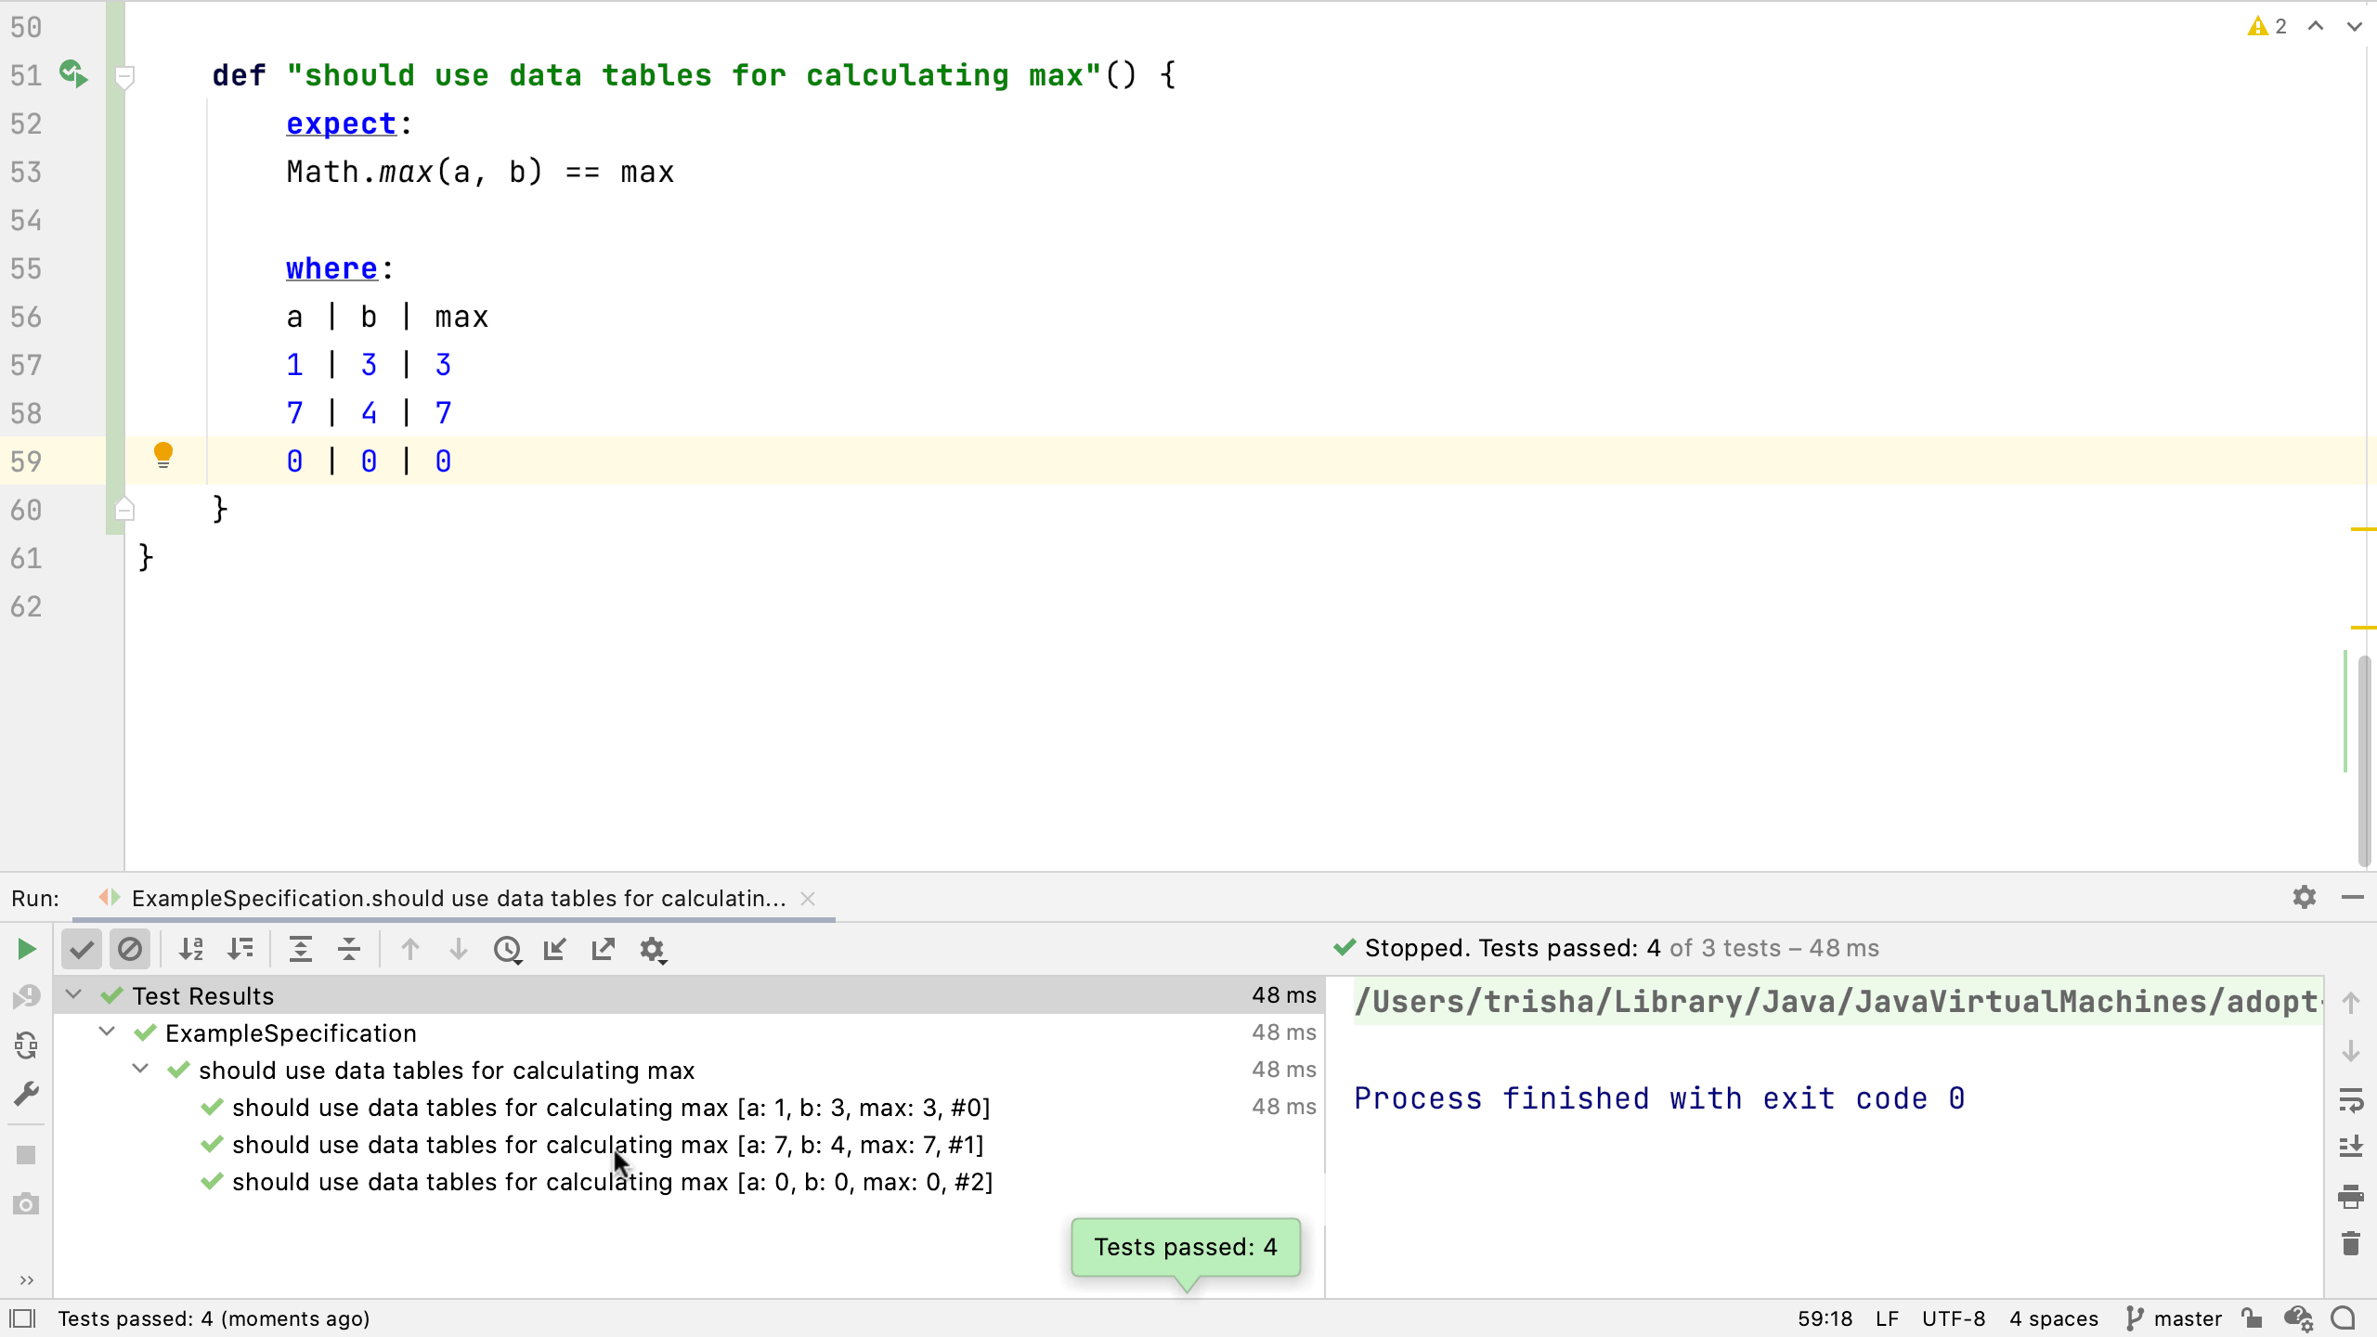Select the ExampleSpecification run tab
2377x1337 pixels.
tap(458, 898)
